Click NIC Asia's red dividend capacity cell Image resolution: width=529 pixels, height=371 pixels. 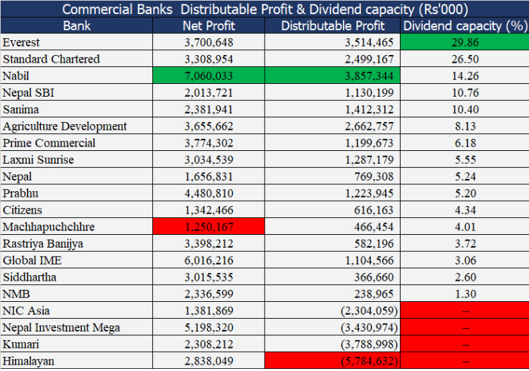tap(465, 310)
